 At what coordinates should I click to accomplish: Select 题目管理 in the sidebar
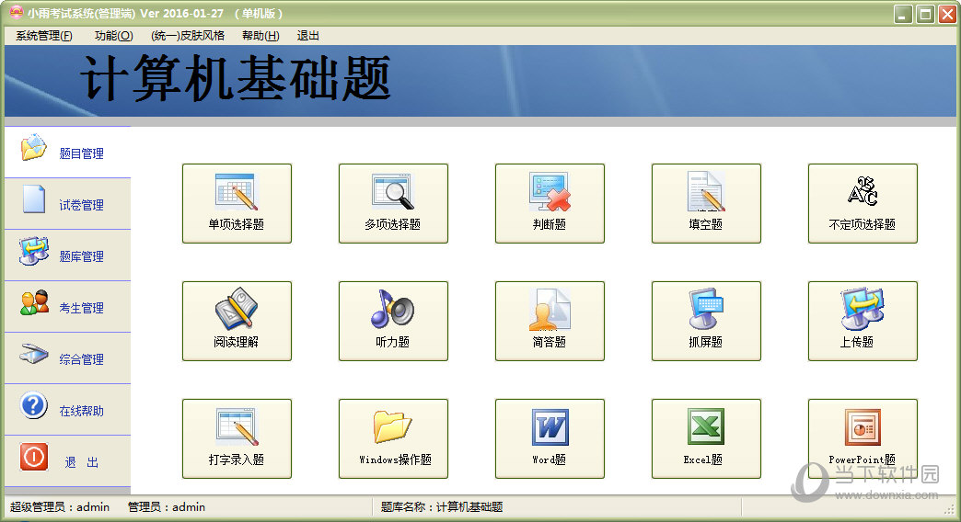(x=67, y=153)
